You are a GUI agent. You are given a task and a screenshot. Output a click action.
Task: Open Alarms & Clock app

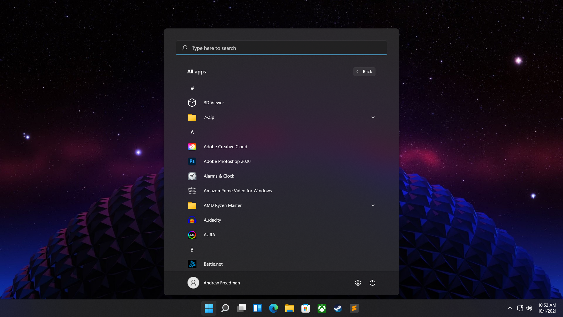point(219,176)
